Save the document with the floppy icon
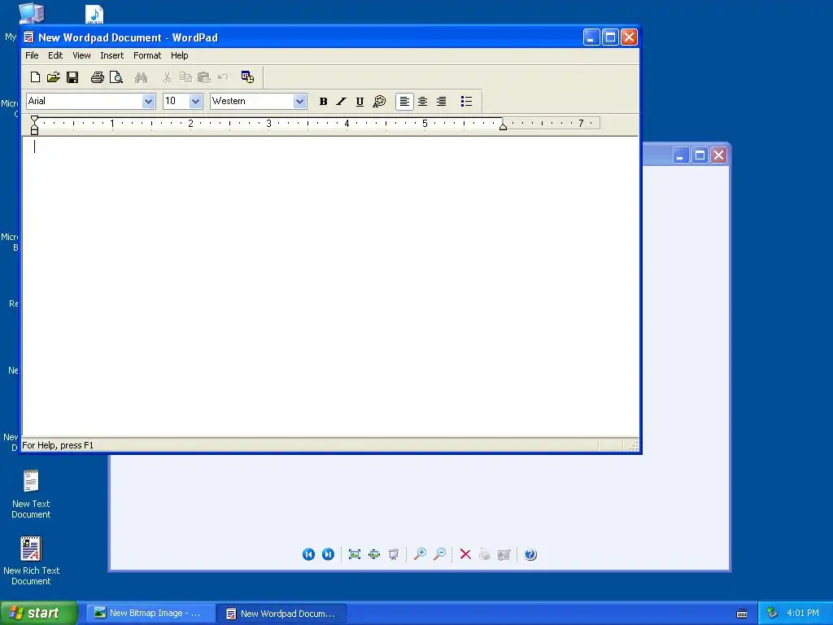 point(72,77)
